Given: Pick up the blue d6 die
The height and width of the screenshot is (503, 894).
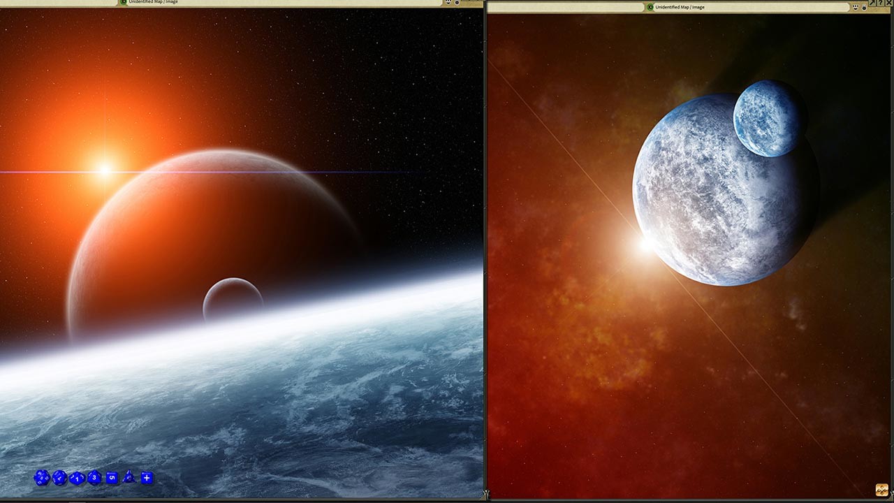Looking at the screenshot, I should click(x=112, y=478).
